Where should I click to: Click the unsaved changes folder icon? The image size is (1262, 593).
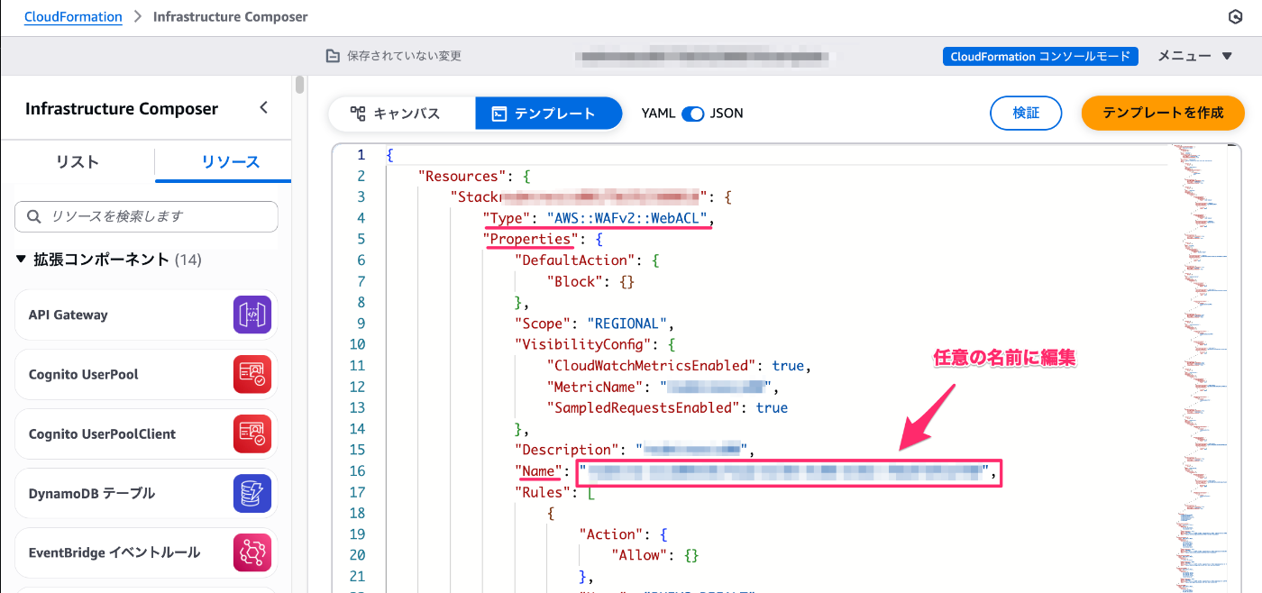pyautogui.click(x=333, y=56)
